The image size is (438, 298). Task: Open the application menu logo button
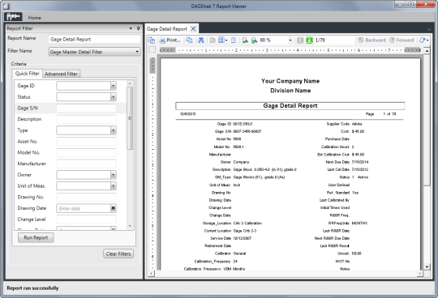[13, 17]
